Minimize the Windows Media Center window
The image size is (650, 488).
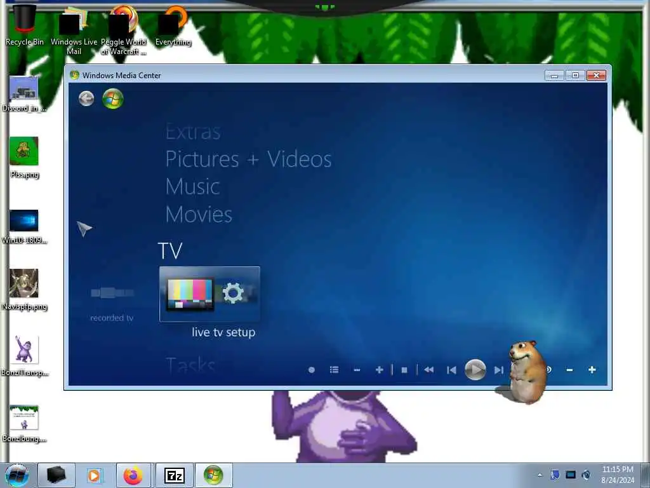(554, 75)
